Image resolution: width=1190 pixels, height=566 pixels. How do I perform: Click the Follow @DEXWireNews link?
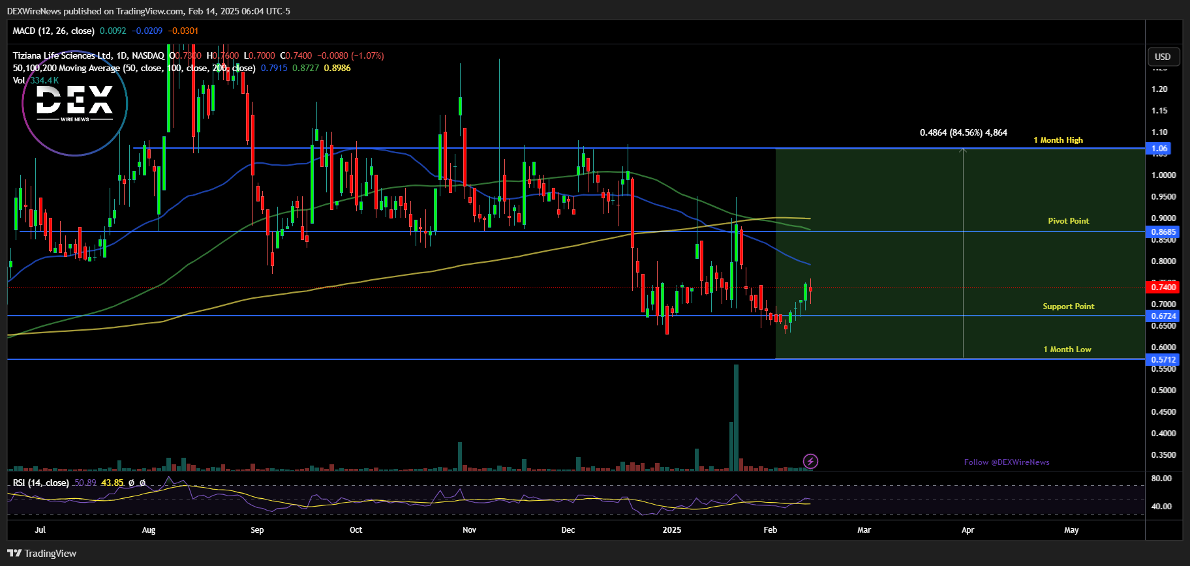pos(1007,462)
